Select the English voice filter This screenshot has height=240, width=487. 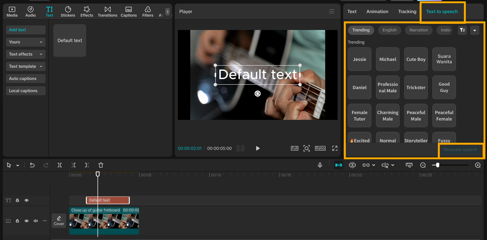pos(389,30)
